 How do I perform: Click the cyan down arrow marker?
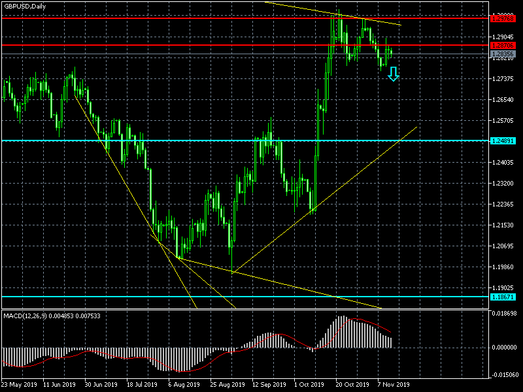[393, 74]
